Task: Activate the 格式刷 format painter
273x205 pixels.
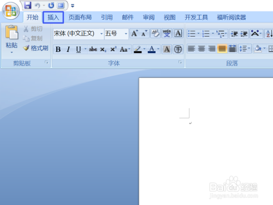Action: (36, 48)
